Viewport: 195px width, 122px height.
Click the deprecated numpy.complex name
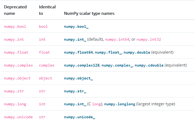pos(18,65)
